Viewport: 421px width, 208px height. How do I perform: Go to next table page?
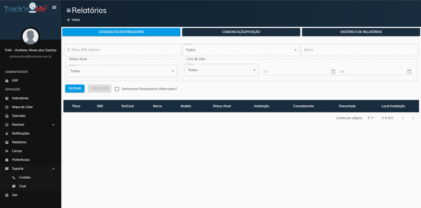[x=413, y=118]
